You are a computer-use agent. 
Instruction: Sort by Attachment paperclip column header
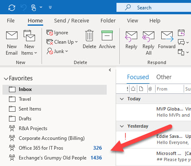point(150,89)
